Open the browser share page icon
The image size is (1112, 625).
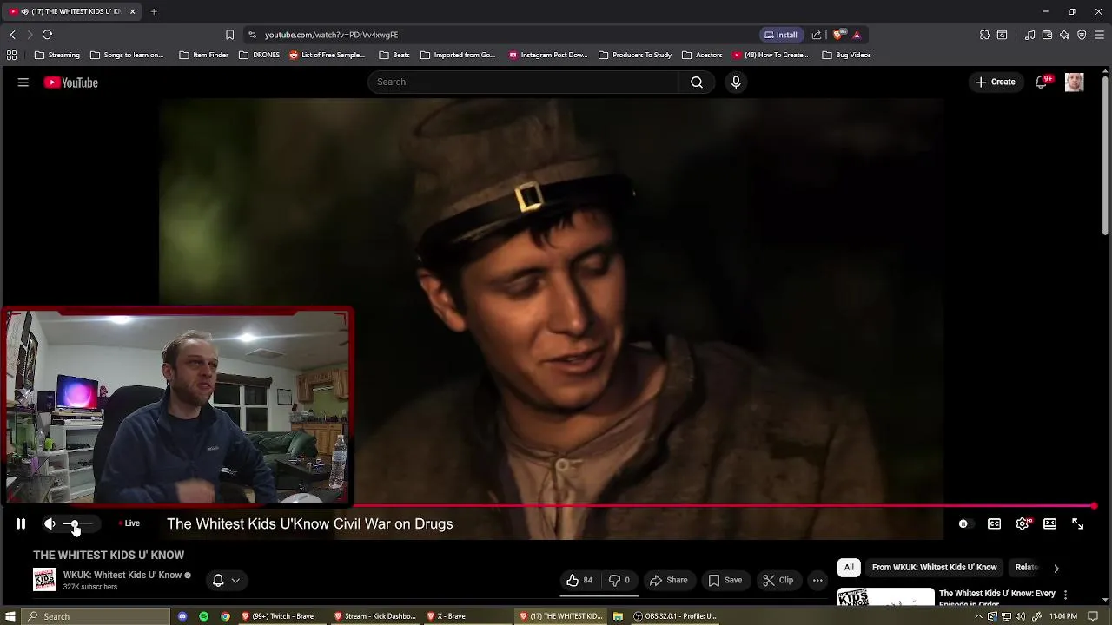click(816, 35)
